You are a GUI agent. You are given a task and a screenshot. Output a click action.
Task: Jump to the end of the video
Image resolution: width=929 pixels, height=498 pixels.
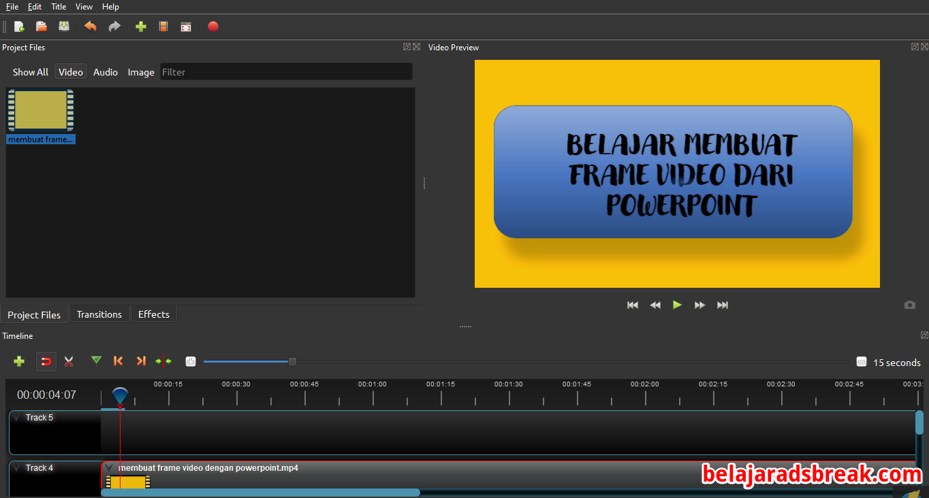[x=723, y=305]
